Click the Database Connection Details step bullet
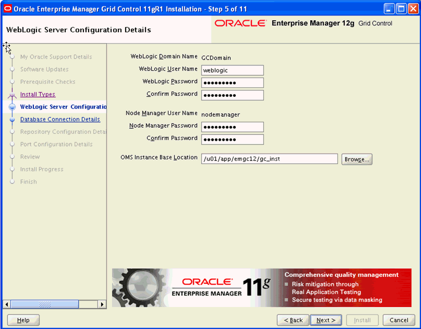 click(x=12, y=119)
